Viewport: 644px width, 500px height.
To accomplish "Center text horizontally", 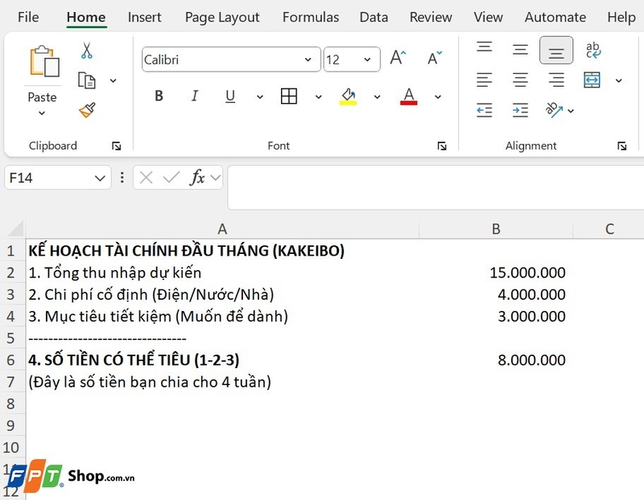I will [520, 80].
